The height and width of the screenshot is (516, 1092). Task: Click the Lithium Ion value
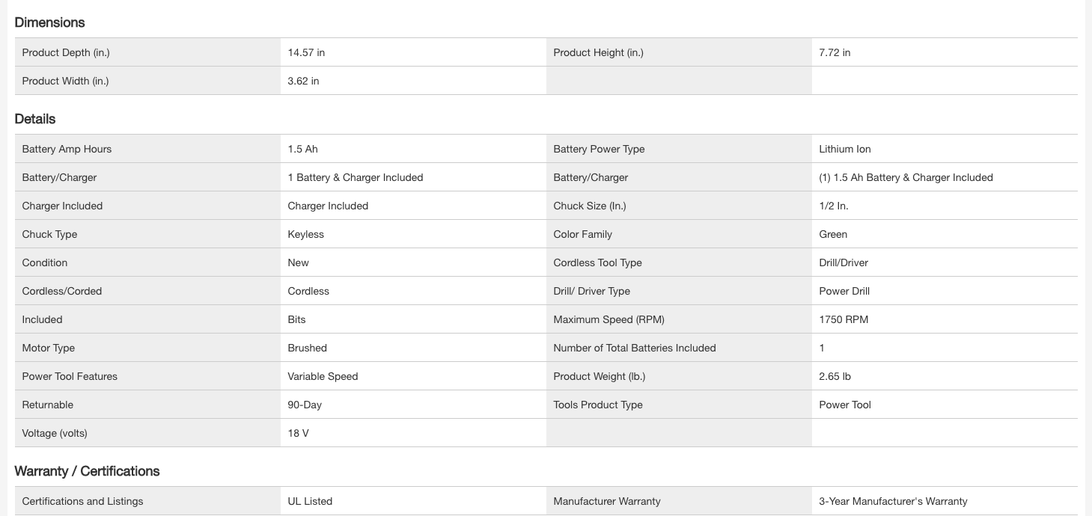pyautogui.click(x=844, y=149)
